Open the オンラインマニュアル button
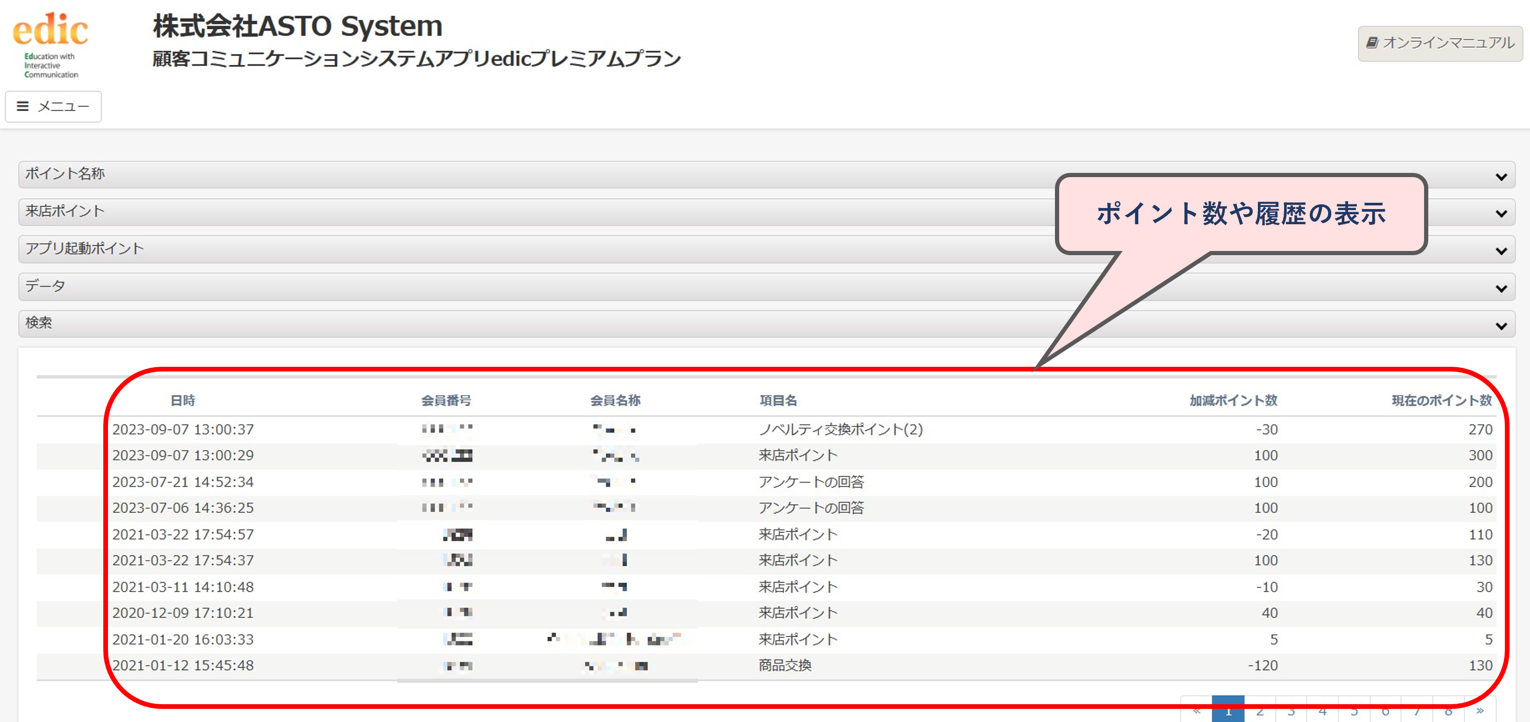 tap(1440, 43)
